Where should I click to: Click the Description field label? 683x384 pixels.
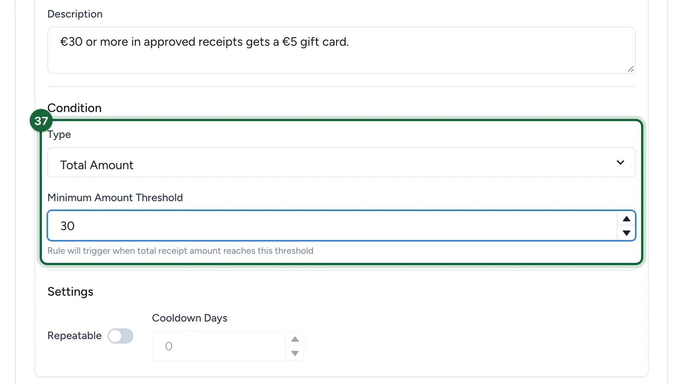coord(75,14)
